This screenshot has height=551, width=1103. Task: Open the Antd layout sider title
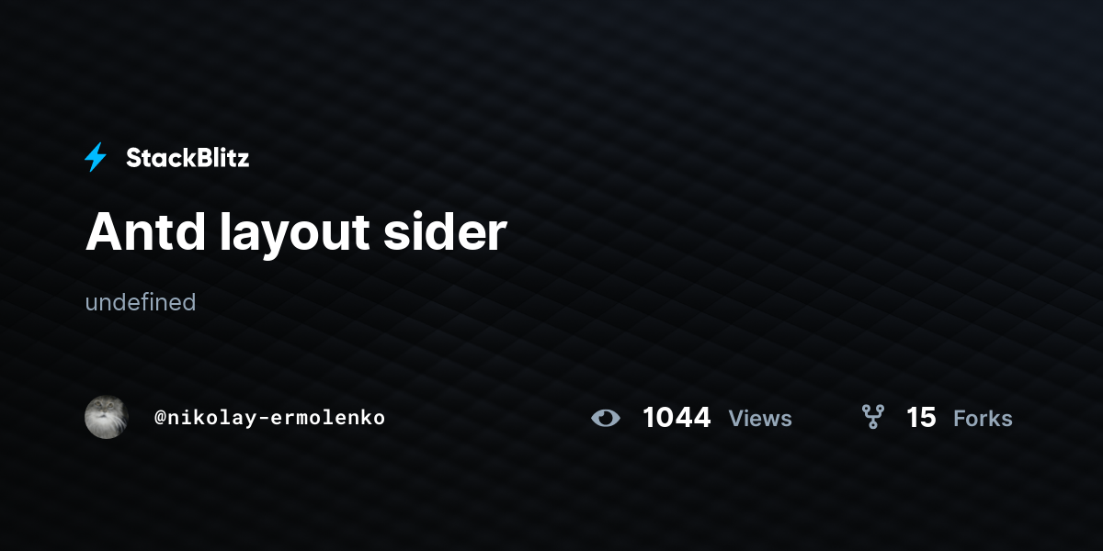click(296, 232)
